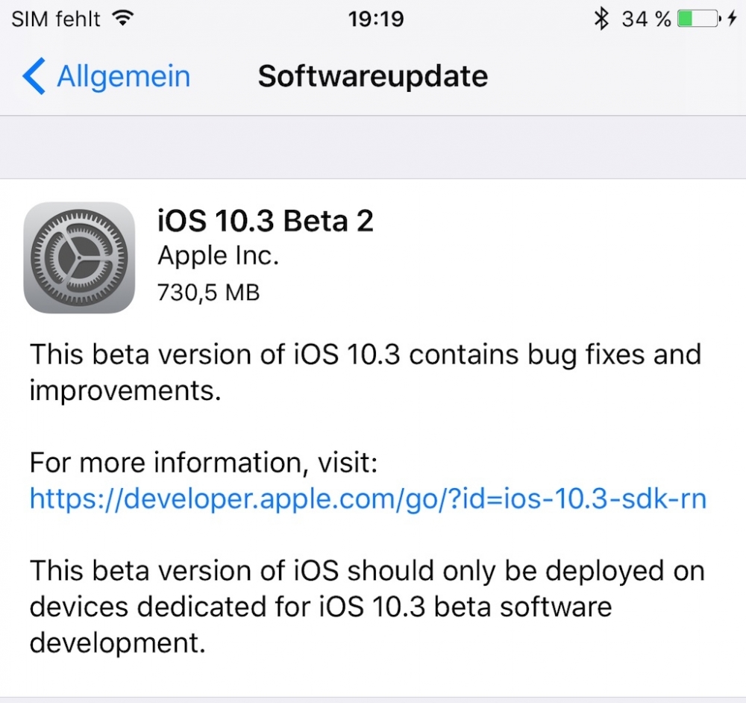
Task: Tap the 'For more information, visit:' text
Action: (204, 463)
